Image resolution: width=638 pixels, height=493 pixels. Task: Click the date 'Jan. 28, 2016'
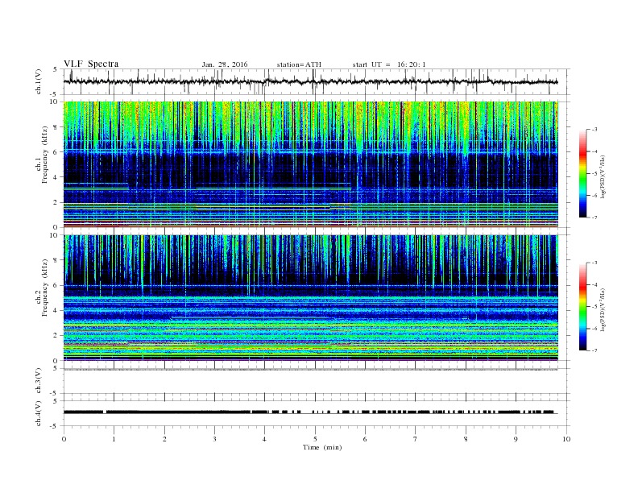(225, 64)
